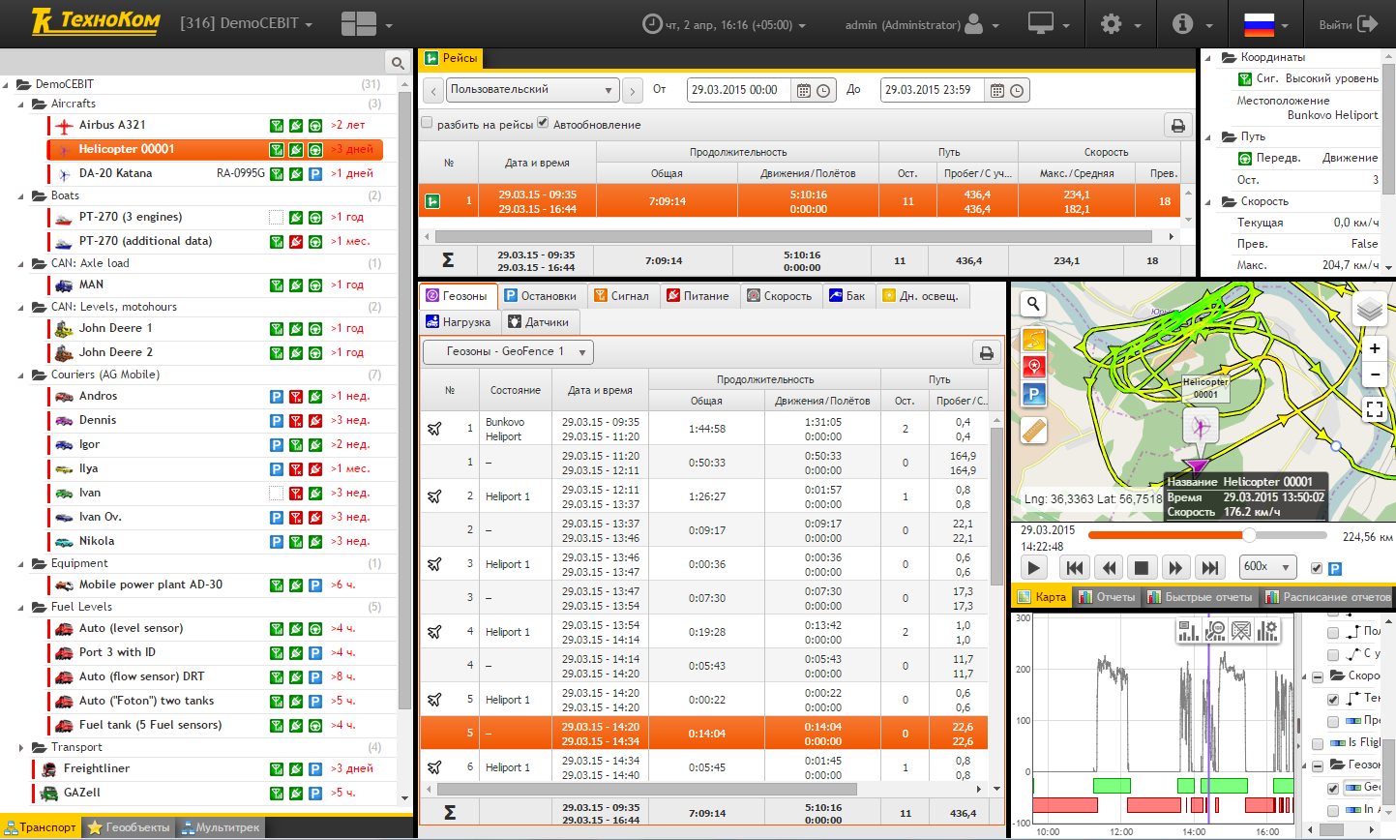
Task: Go to next period with right arrow
Action: (633, 91)
